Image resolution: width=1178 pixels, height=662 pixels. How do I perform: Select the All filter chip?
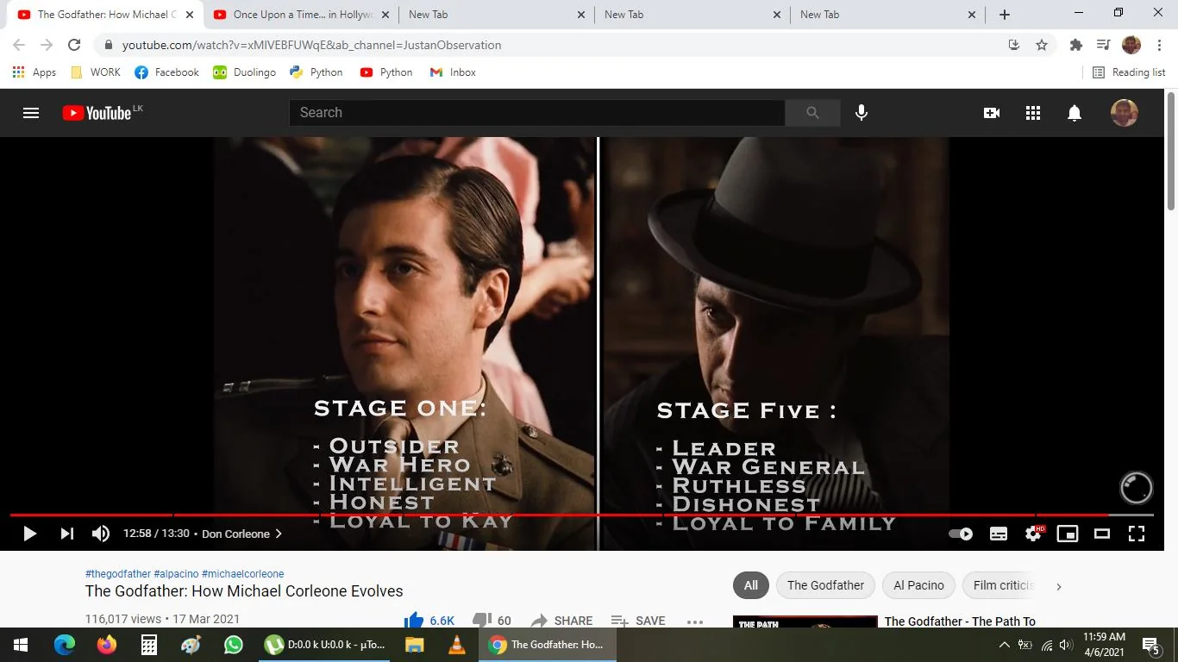pyautogui.click(x=751, y=585)
